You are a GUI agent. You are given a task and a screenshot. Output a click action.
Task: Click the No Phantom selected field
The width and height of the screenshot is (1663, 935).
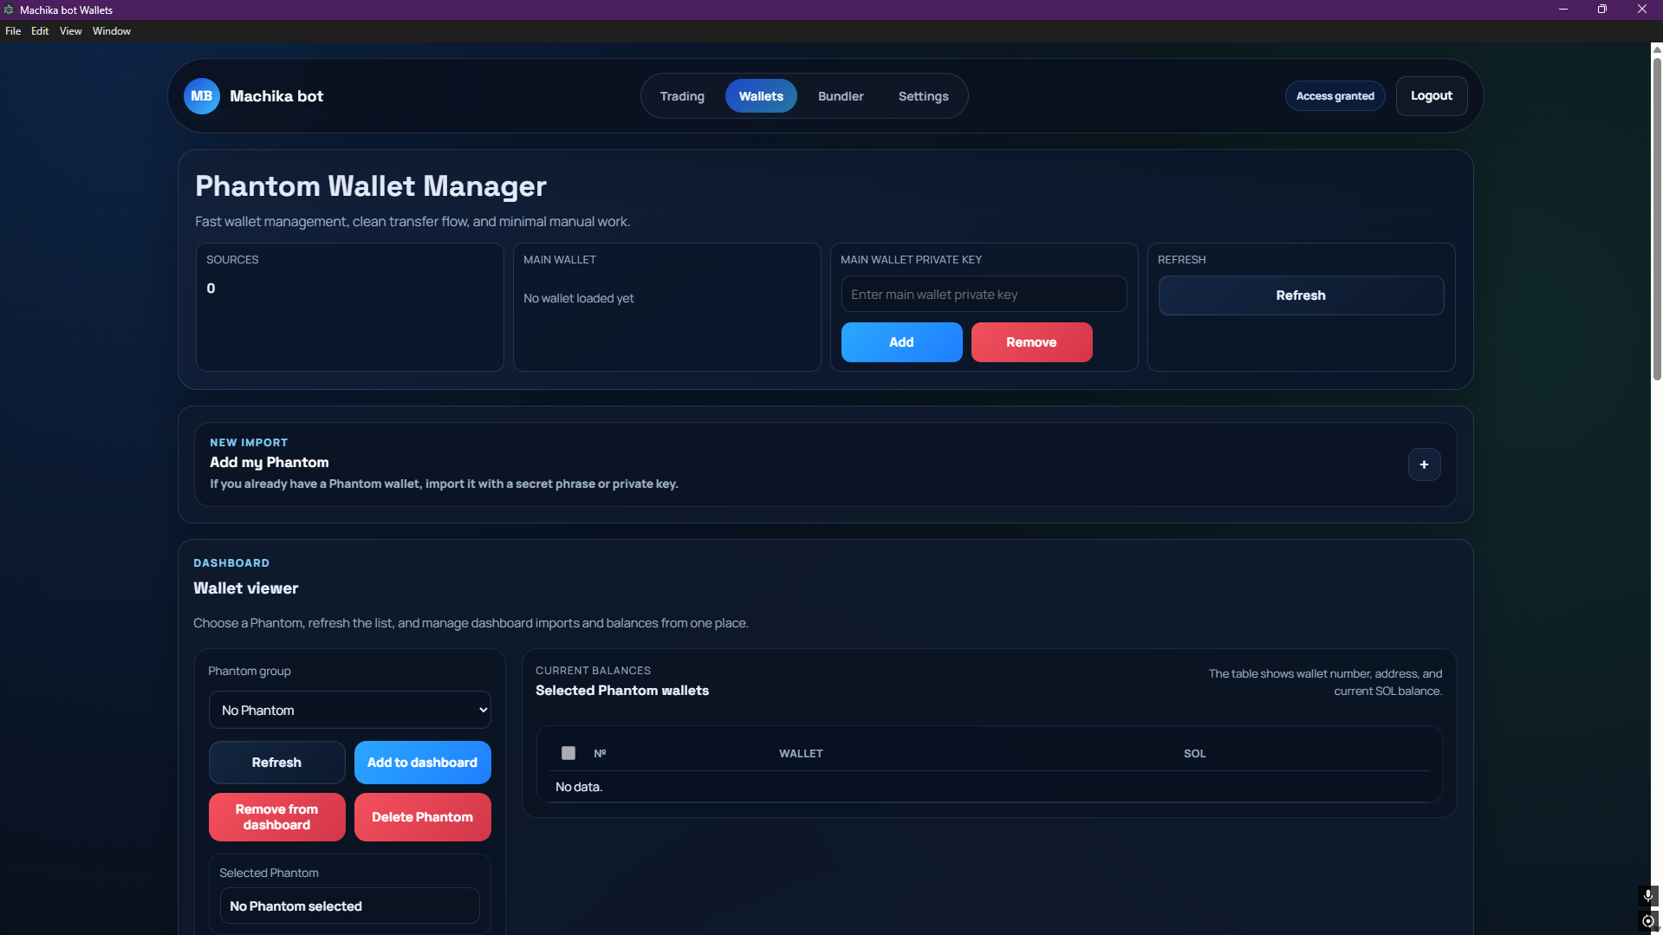[x=349, y=906]
